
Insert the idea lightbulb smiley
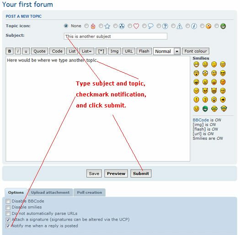214,100
